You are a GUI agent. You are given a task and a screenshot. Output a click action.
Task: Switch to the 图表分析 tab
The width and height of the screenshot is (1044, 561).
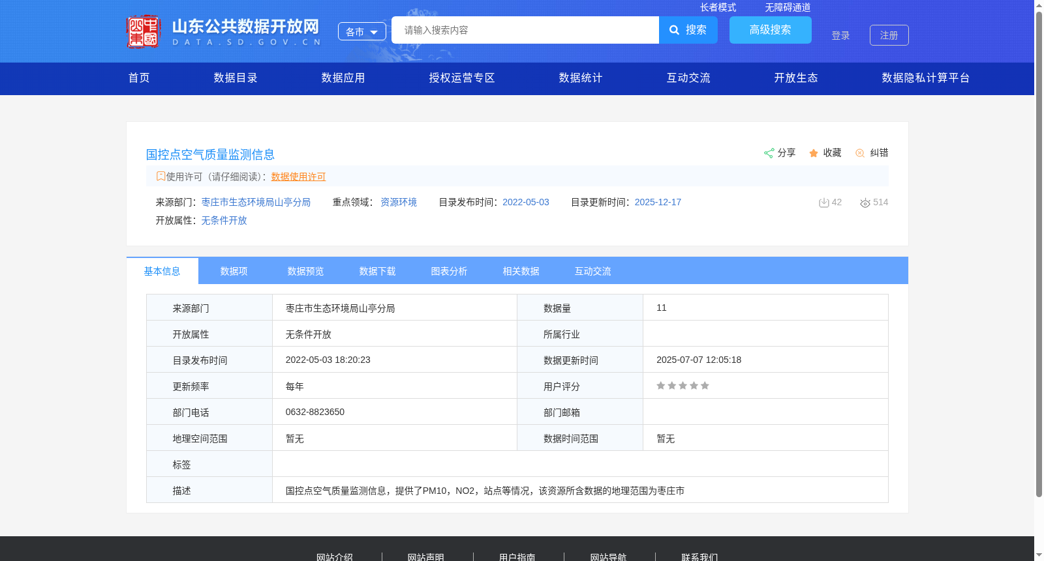(450, 271)
